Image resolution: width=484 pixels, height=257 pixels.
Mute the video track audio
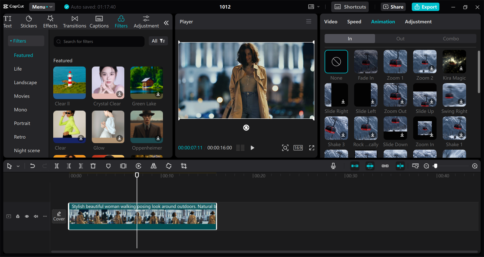(x=36, y=217)
